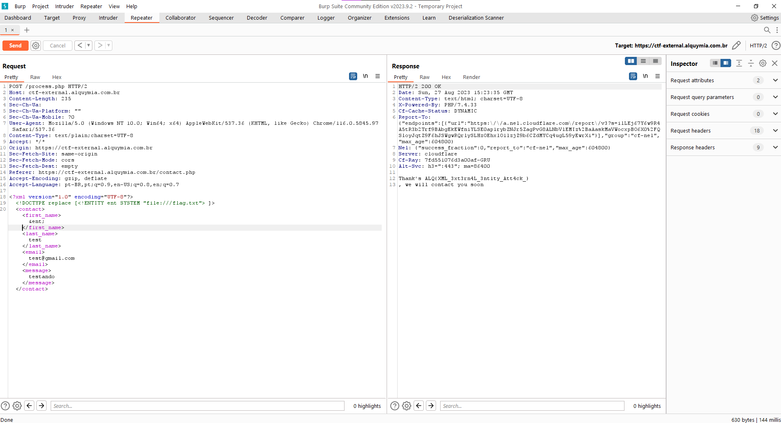Select Raw view in Response pane
Screen dimensions: 781x423
(x=425, y=77)
